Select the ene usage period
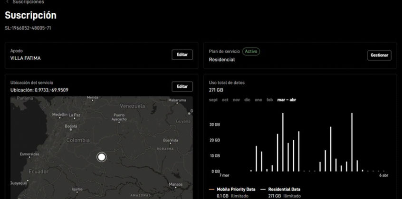This screenshot has width=402, height=199. tap(258, 100)
